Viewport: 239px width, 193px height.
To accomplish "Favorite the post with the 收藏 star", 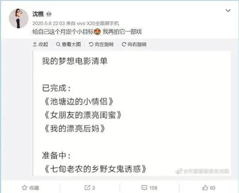I will (x=30, y=188).
